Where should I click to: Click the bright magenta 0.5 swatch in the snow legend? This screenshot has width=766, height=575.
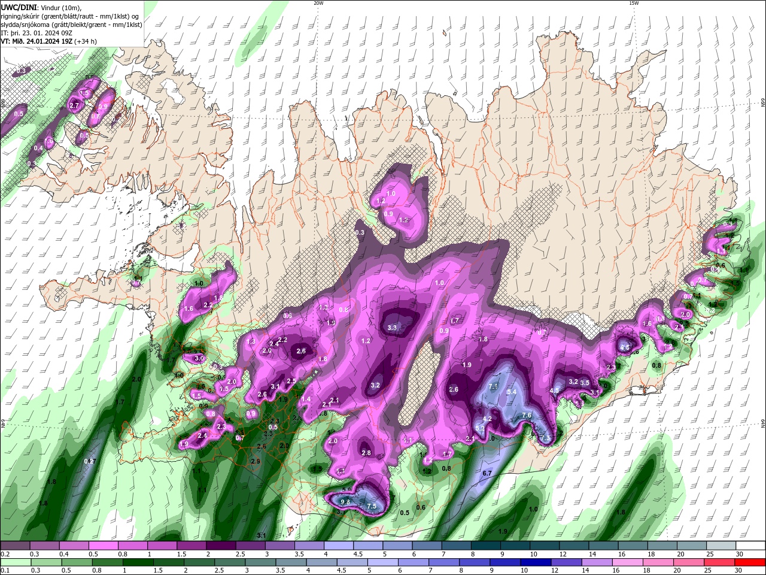(104, 546)
